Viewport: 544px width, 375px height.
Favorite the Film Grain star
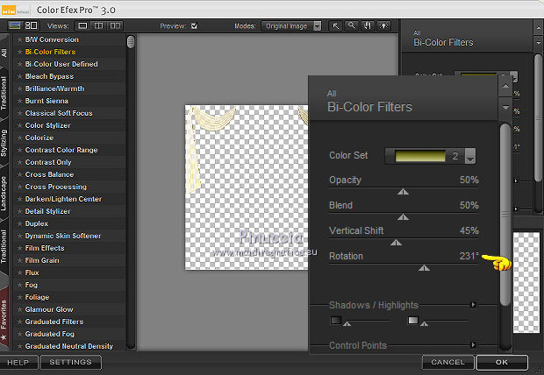pos(19,260)
